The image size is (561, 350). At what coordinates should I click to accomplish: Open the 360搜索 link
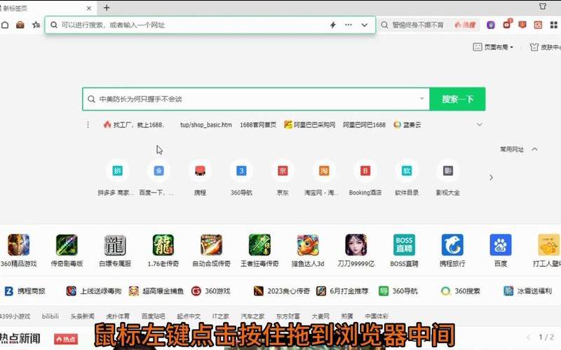(461, 291)
